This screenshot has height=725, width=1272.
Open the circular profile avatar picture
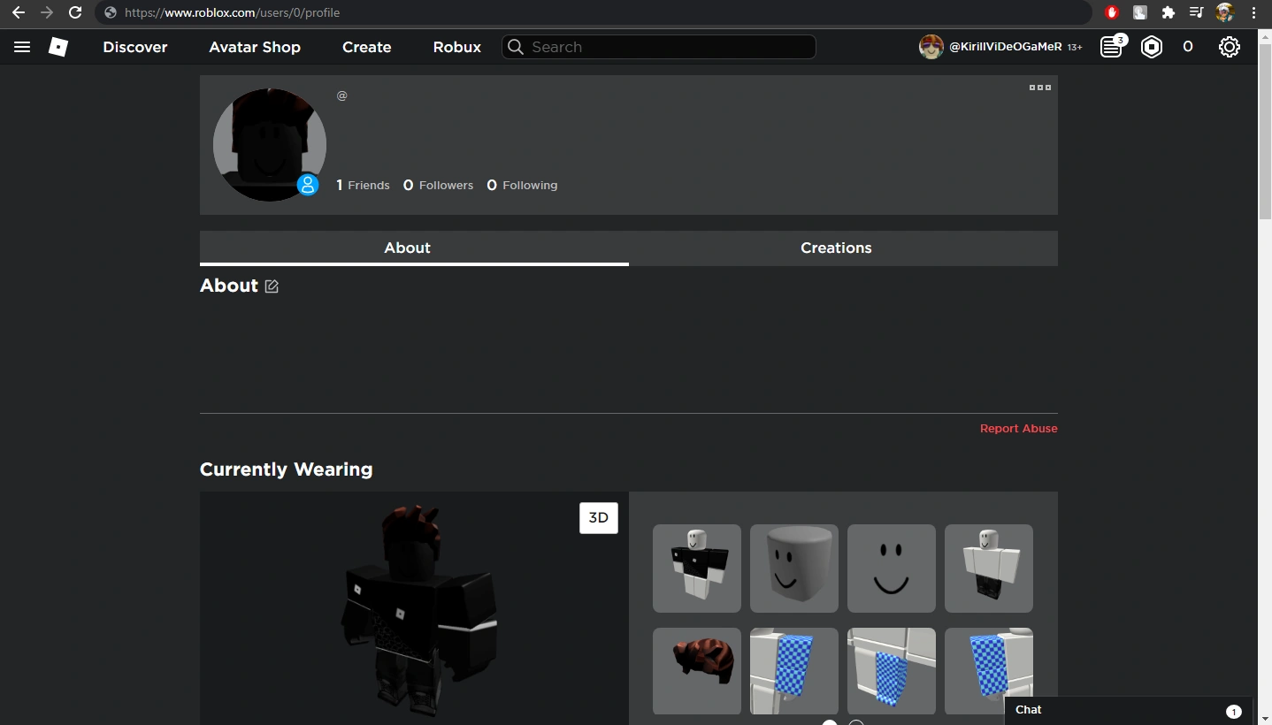[x=270, y=145]
